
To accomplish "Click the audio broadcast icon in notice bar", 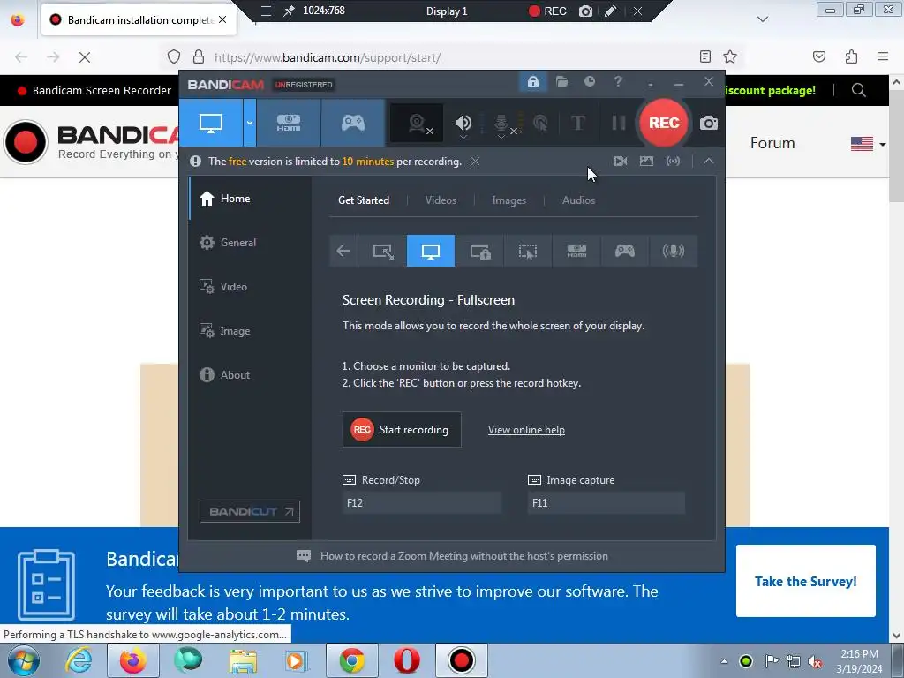I will [673, 162].
